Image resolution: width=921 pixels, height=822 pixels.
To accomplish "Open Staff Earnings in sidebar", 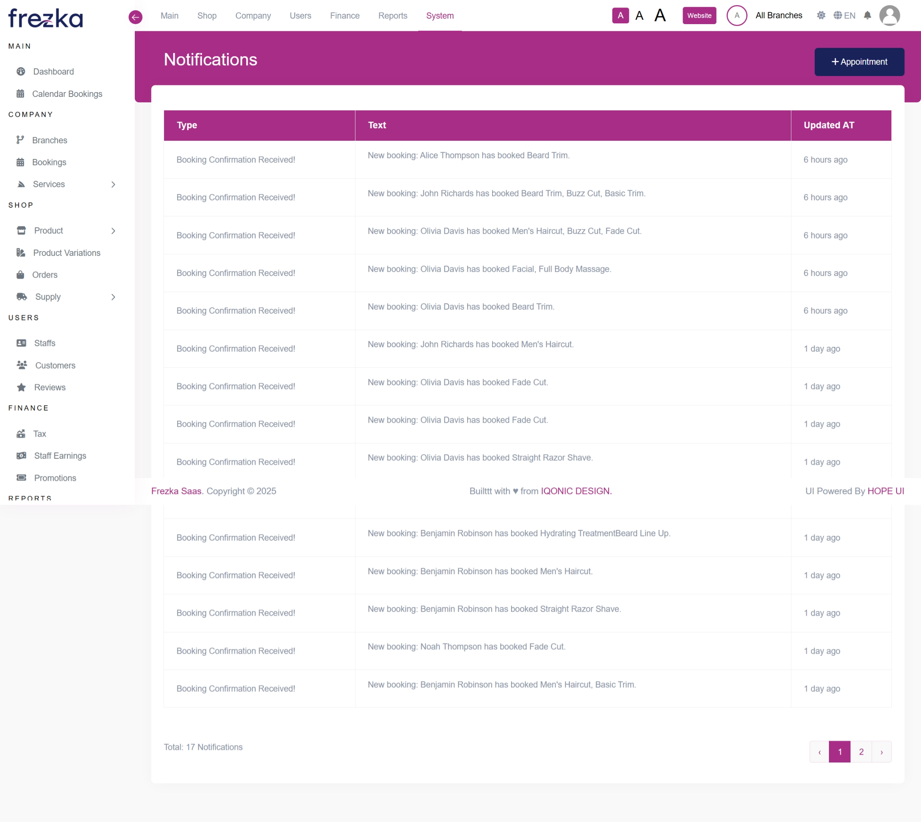I will (x=60, y=456).
